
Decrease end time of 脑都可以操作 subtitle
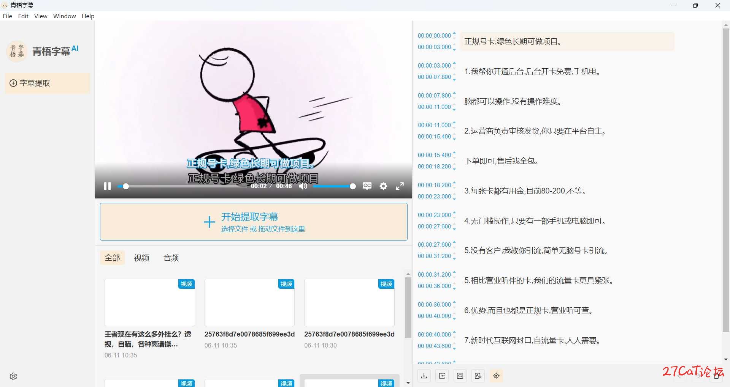pyautogui.click(x=454, y=109)
